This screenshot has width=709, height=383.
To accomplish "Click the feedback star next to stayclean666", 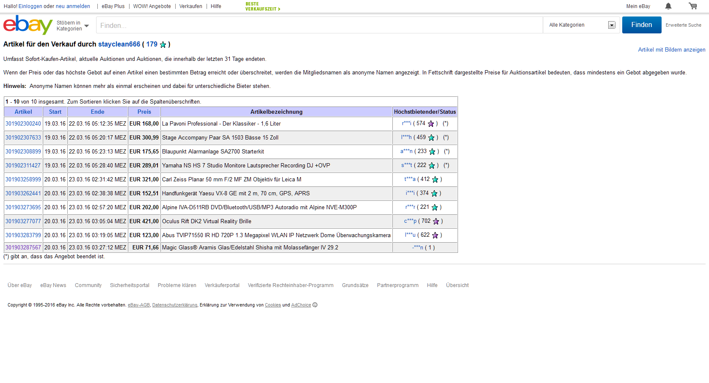I will [163, 44].
